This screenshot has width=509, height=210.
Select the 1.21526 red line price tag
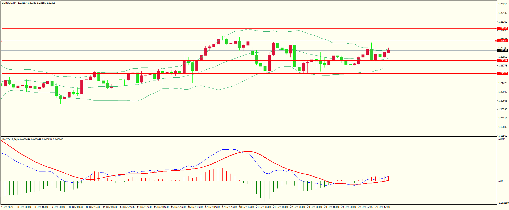coord(503,73)
